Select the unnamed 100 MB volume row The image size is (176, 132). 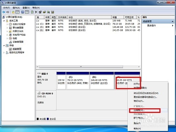pos(88,21)
